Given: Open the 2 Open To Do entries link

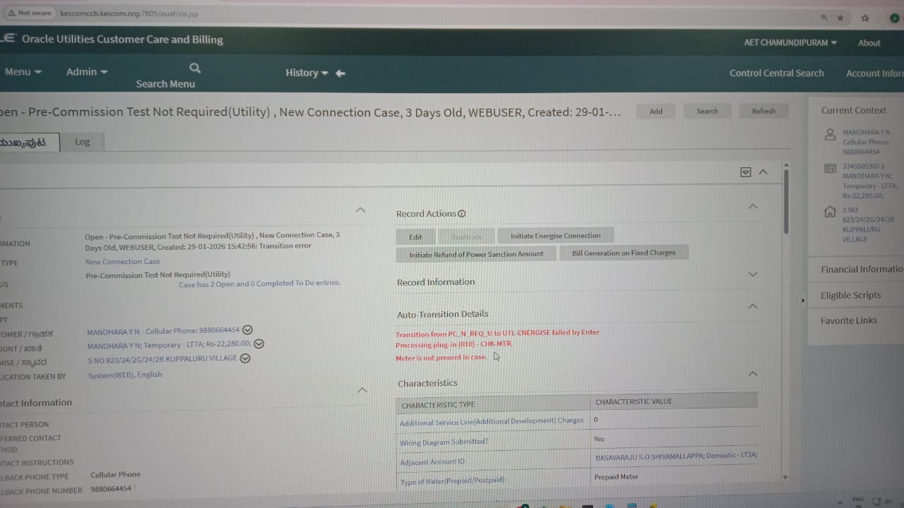Looking at the screenshot, I should 259,284.
